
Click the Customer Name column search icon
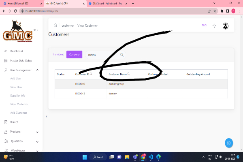pyautogui.click(x=128, y=74)
